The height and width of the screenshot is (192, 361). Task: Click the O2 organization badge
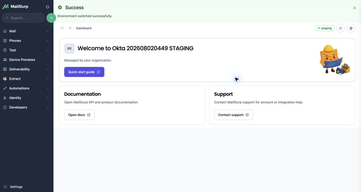[x=69, y=49]
